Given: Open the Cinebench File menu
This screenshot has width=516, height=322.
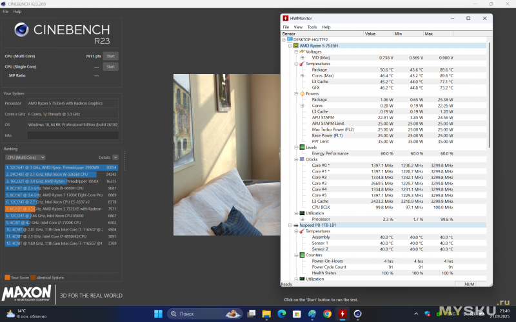Looking at the screenshot, I should click(6, 12).
